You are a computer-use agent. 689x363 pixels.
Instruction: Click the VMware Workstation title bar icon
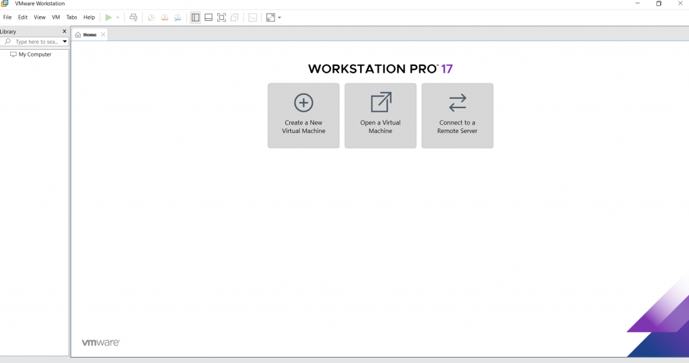5,3
